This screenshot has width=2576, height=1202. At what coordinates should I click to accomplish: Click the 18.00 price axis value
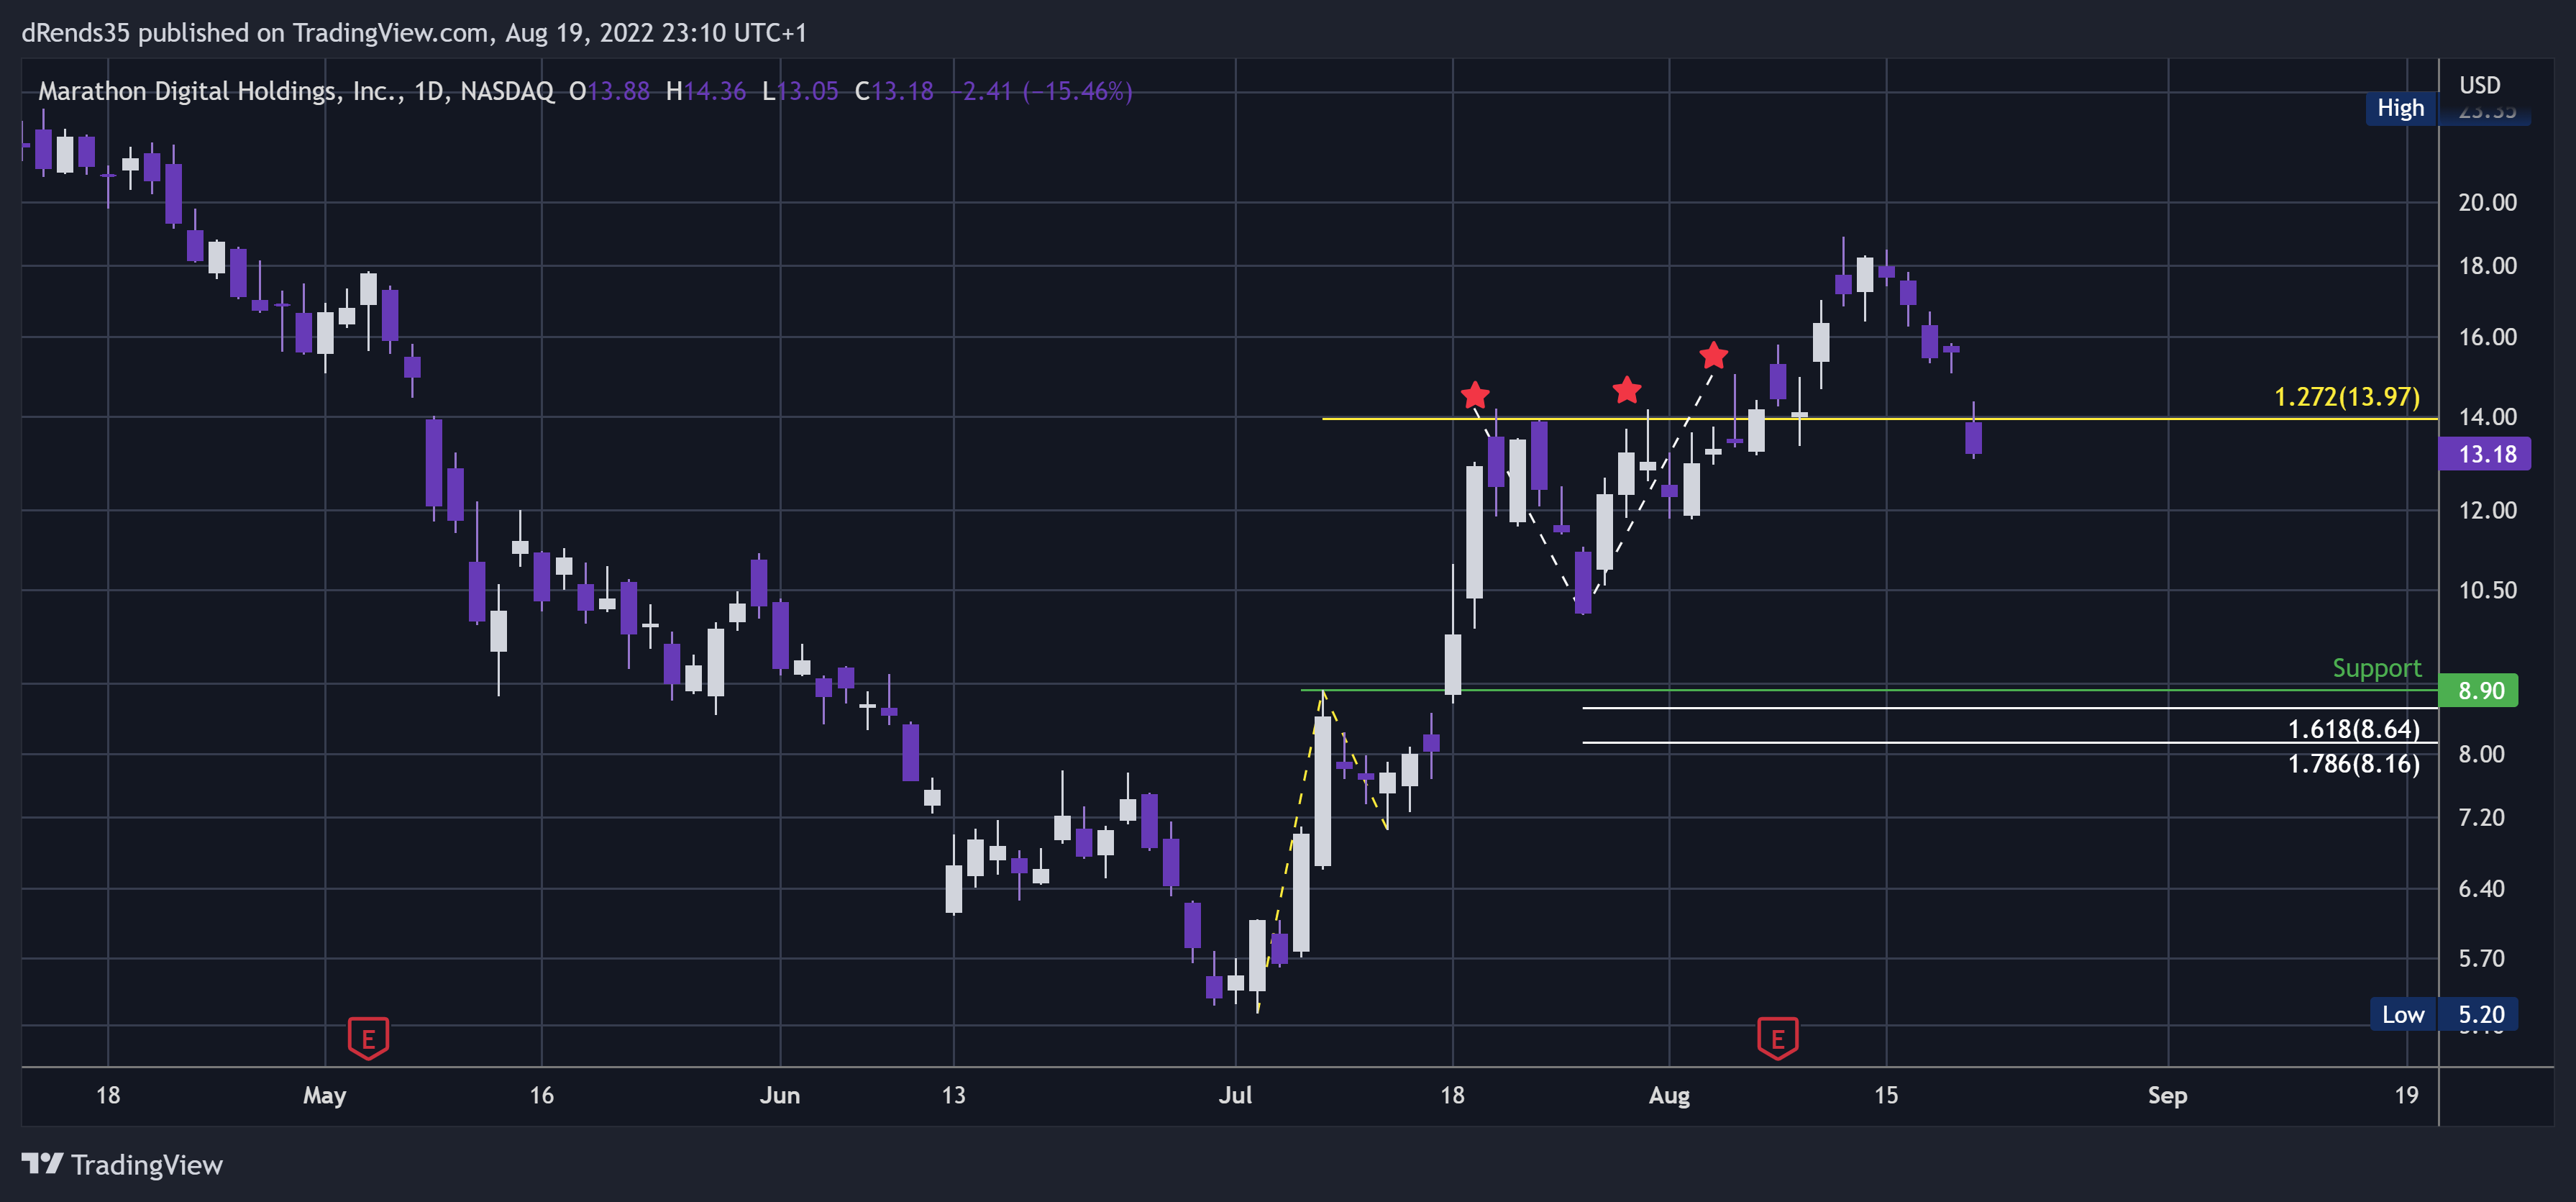coord(2487,265)
